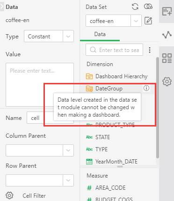Open the line graph panel icon in the sidebar

pos(167,35)
